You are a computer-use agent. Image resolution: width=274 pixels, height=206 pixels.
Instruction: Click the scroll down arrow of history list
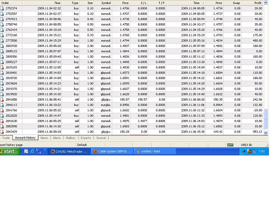265,133
